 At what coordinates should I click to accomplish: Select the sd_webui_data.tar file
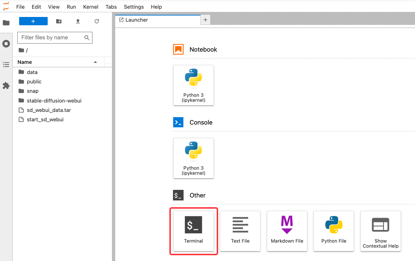(62, 110)
